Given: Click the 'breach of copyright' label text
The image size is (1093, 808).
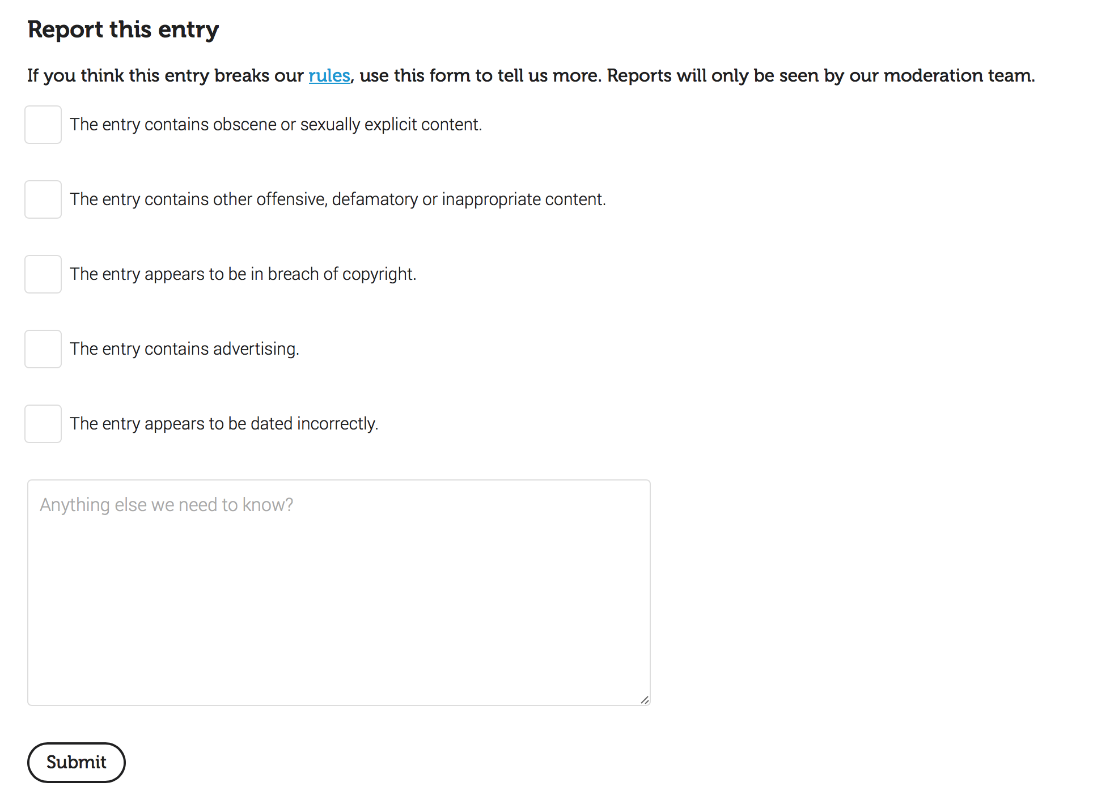Looking at the screenshot, I should pyautogui.click(x=243, y=274).
